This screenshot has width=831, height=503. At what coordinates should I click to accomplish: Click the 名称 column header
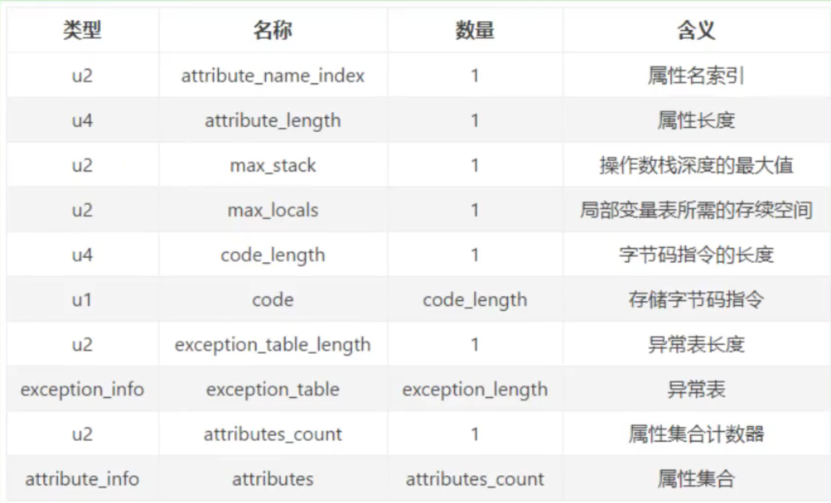pyautogui.click(x=272, y=30)
